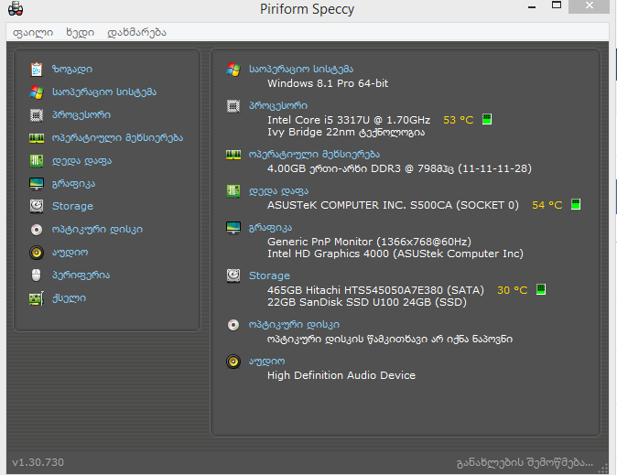Open the პროცესორი CPU icon in sidebar
Image resolution: width=617 pixels, height=475 pixels.
pos(37,115)
